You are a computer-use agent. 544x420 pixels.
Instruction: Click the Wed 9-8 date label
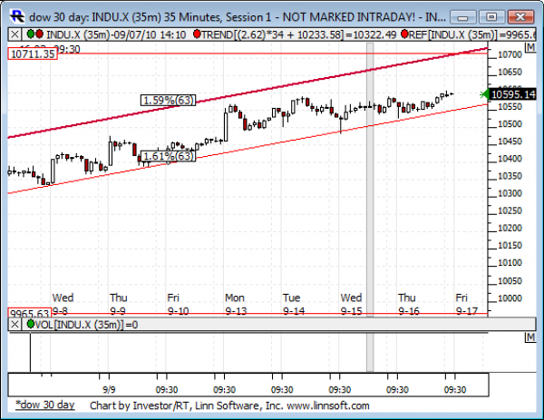[x=63, y=304]
